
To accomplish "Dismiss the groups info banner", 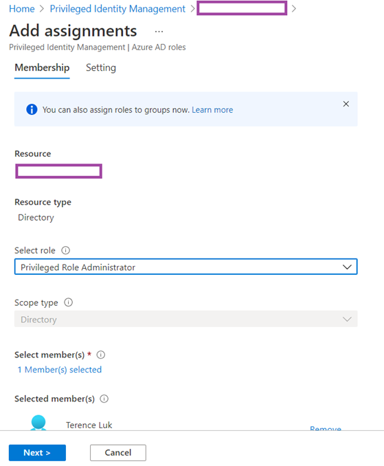I will pos(346,104).
